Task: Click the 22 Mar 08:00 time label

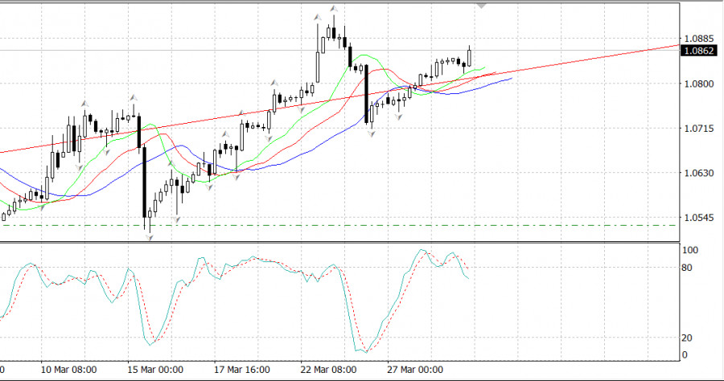Action: point(328,370)
